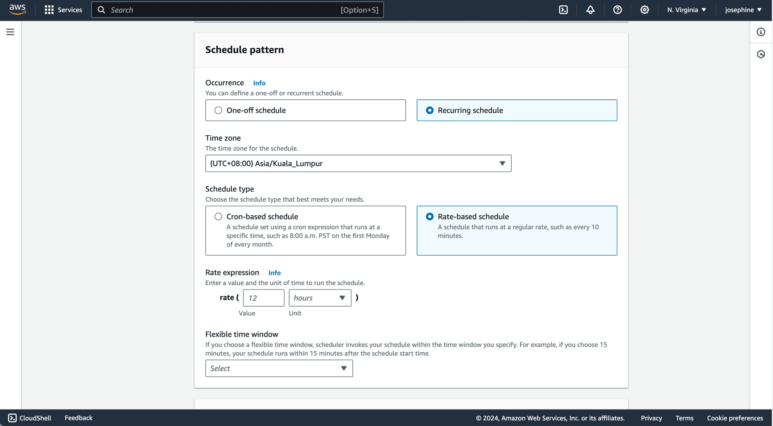
Task: Click the notifications bell icon
Action: (x=590, y=10)
